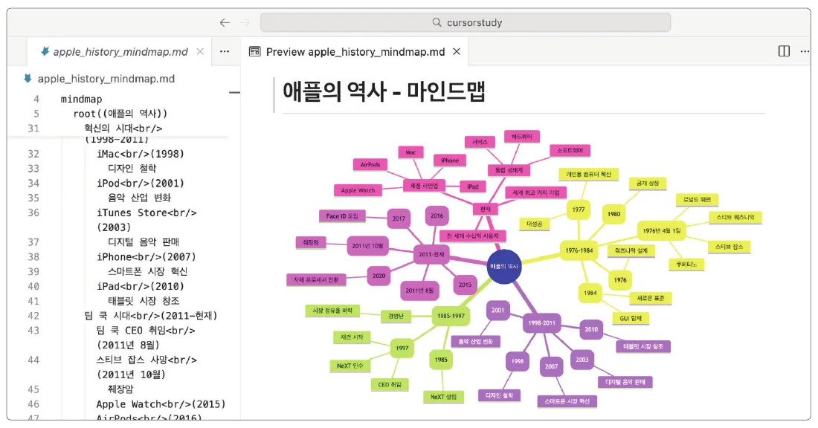Click the cursorstudy search field
This screenshot has width=818, height=428.
466,22
